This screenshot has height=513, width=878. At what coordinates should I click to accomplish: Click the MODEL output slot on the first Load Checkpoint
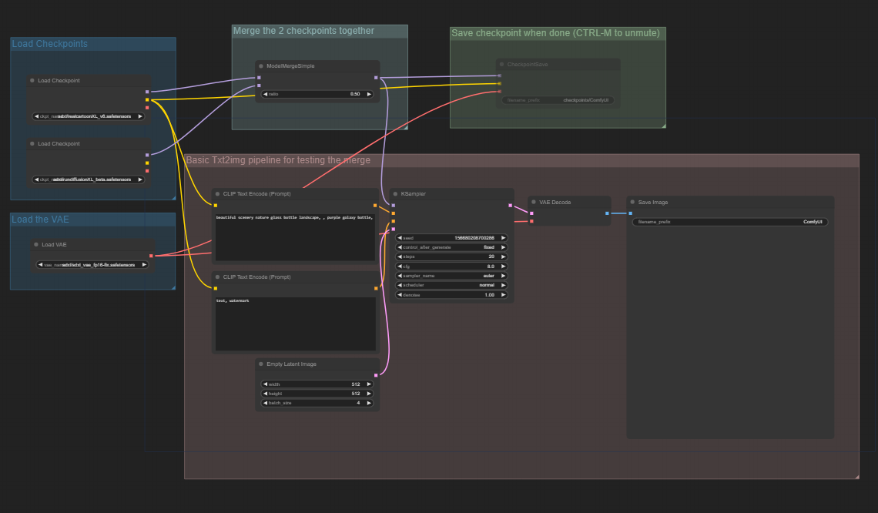tap(147, 92)
